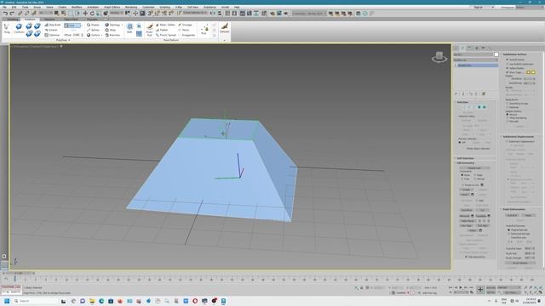The width and height of the screenshot is (545, 306).
Task: Select the When Rendering update option
Action: click(x=508, y=118)
